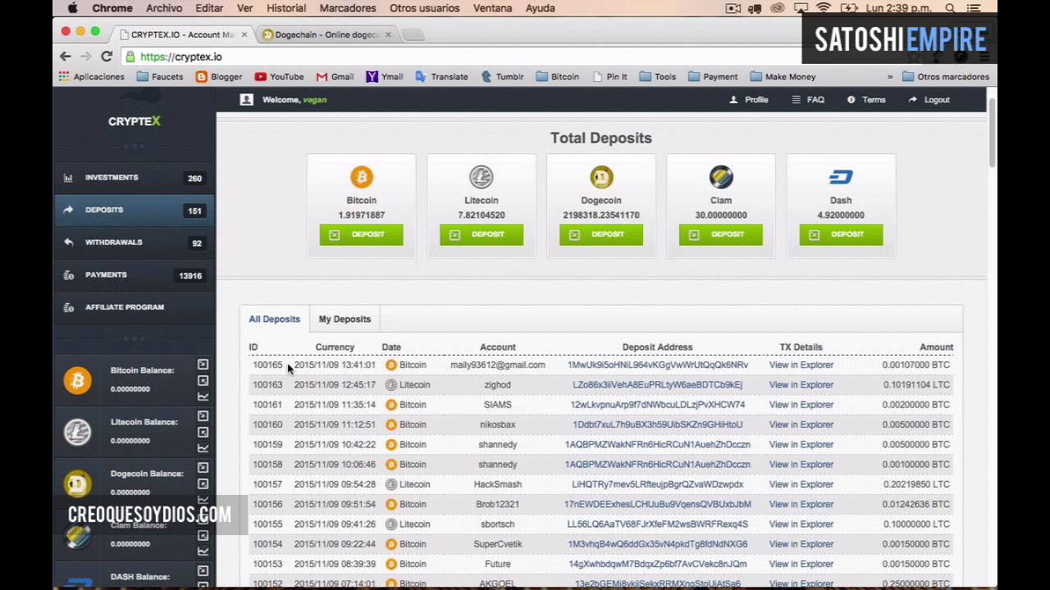Click sidebar Bitcoin Balance coin icon
Screen dimensions: 1050x590
(78, 380)
